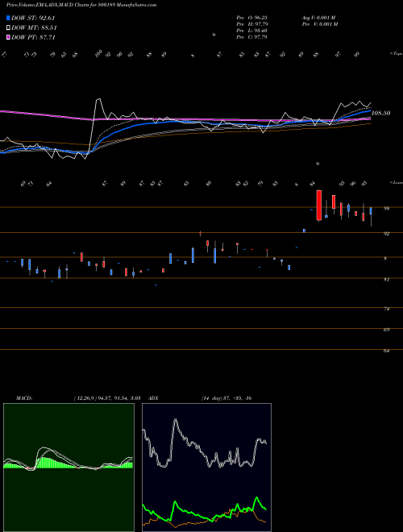Image resolution: width=403 pixels, height=532 pixels.
Task: Click the 108.50 price label on EMA chart
Action: tap(380, 113)
